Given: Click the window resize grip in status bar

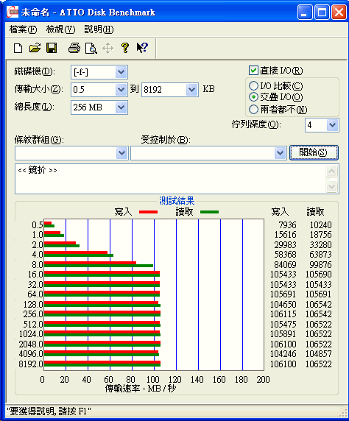Looking at the screenshot, I should tap(343, 413).
